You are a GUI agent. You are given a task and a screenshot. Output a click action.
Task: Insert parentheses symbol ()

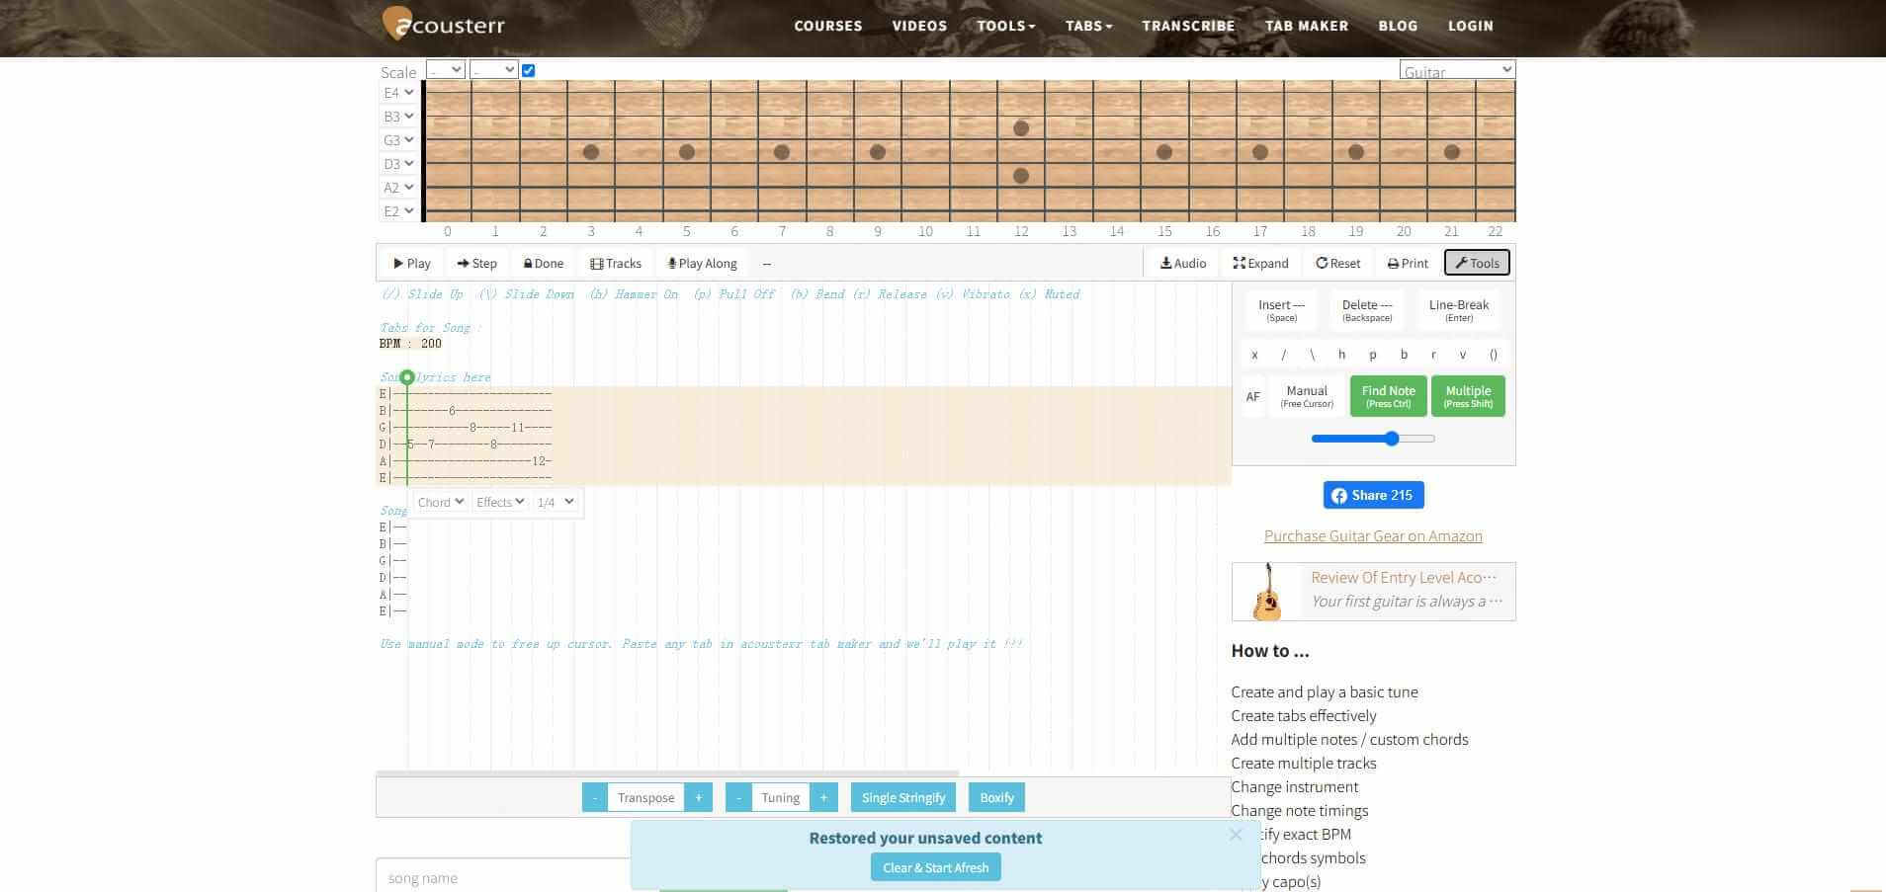click(1493, 354)
